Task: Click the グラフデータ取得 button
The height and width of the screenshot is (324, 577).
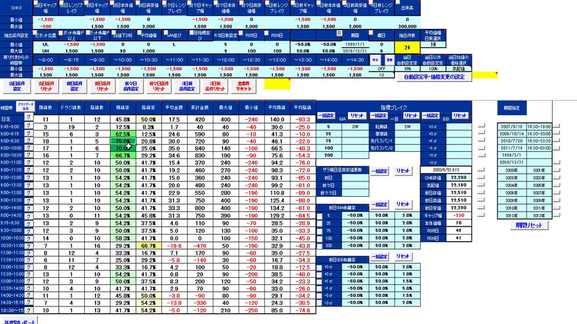Action: pyautogui.click(x=25, y=107)
